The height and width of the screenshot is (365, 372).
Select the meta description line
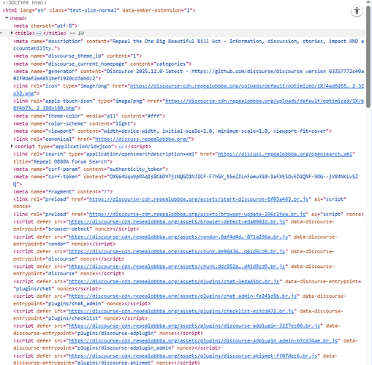tap(189, 45)
